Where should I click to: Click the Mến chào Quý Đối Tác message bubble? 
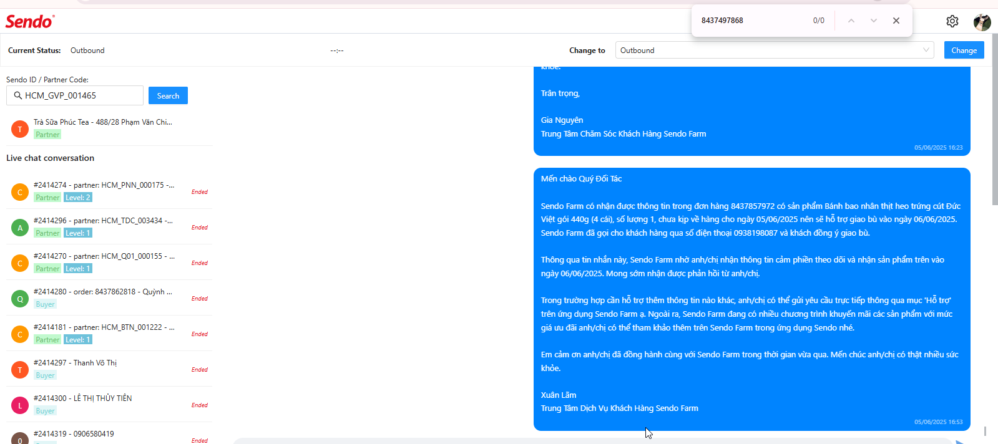[x=752, y=299]
